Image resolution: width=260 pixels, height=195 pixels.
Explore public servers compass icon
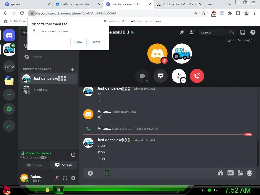pos(9,109)
